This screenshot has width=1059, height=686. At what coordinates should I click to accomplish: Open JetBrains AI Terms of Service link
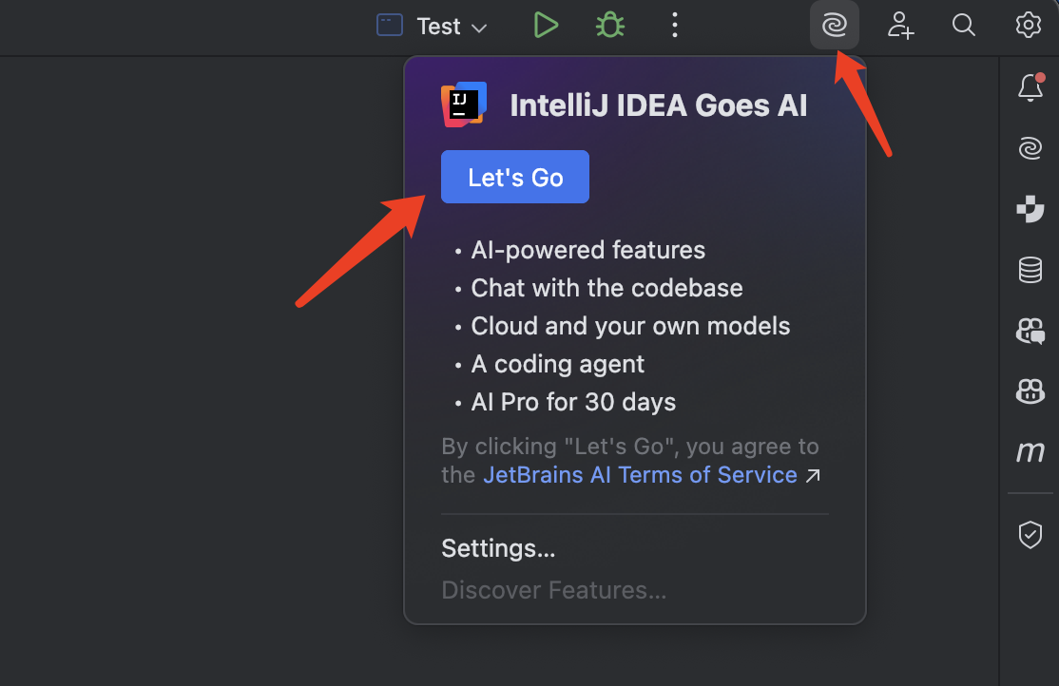(x=640, y=475)
